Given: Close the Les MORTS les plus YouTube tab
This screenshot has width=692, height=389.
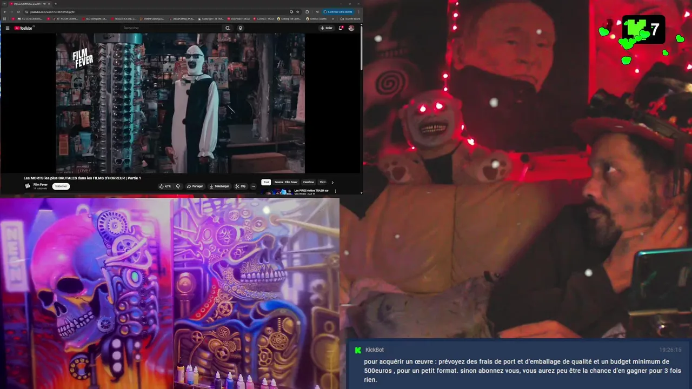Looking at the screenshot, I should [x=49, y=4].
